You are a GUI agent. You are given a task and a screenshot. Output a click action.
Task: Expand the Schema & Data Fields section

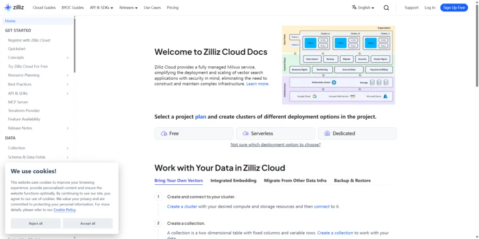coord(67,157)
